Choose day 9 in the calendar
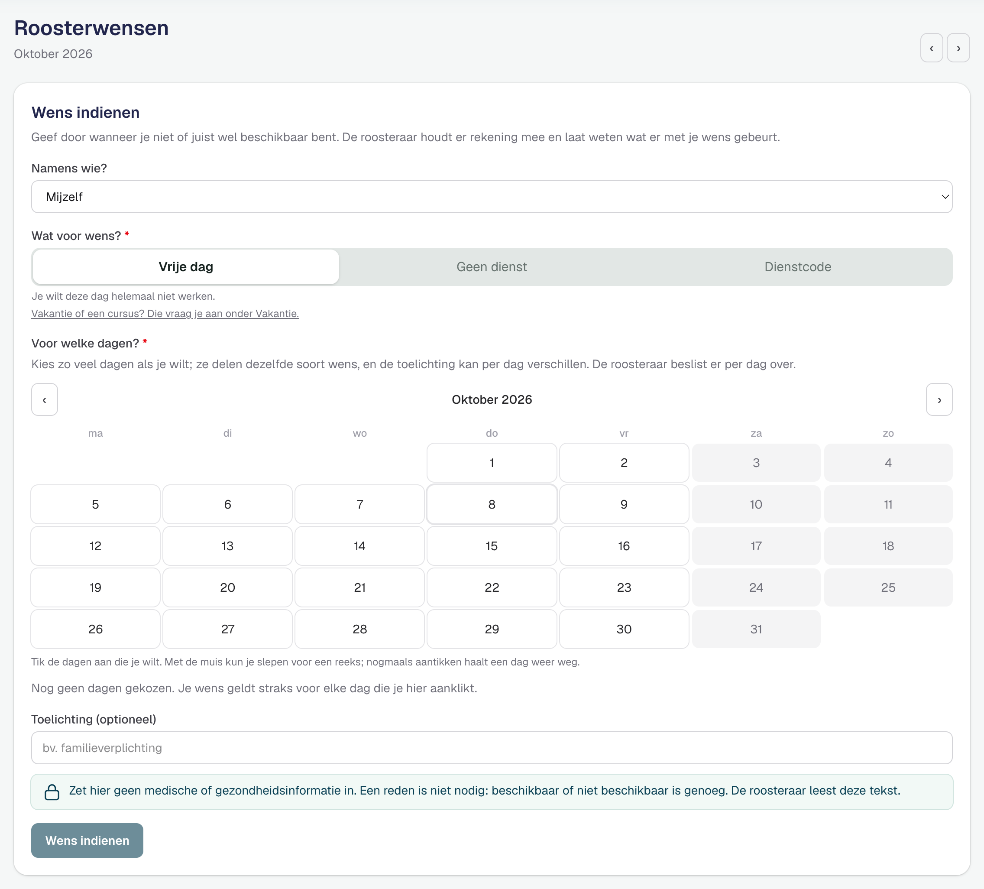The width and height of the screenshot is (984, 889). pyautogui.click(x=624, y=504)
